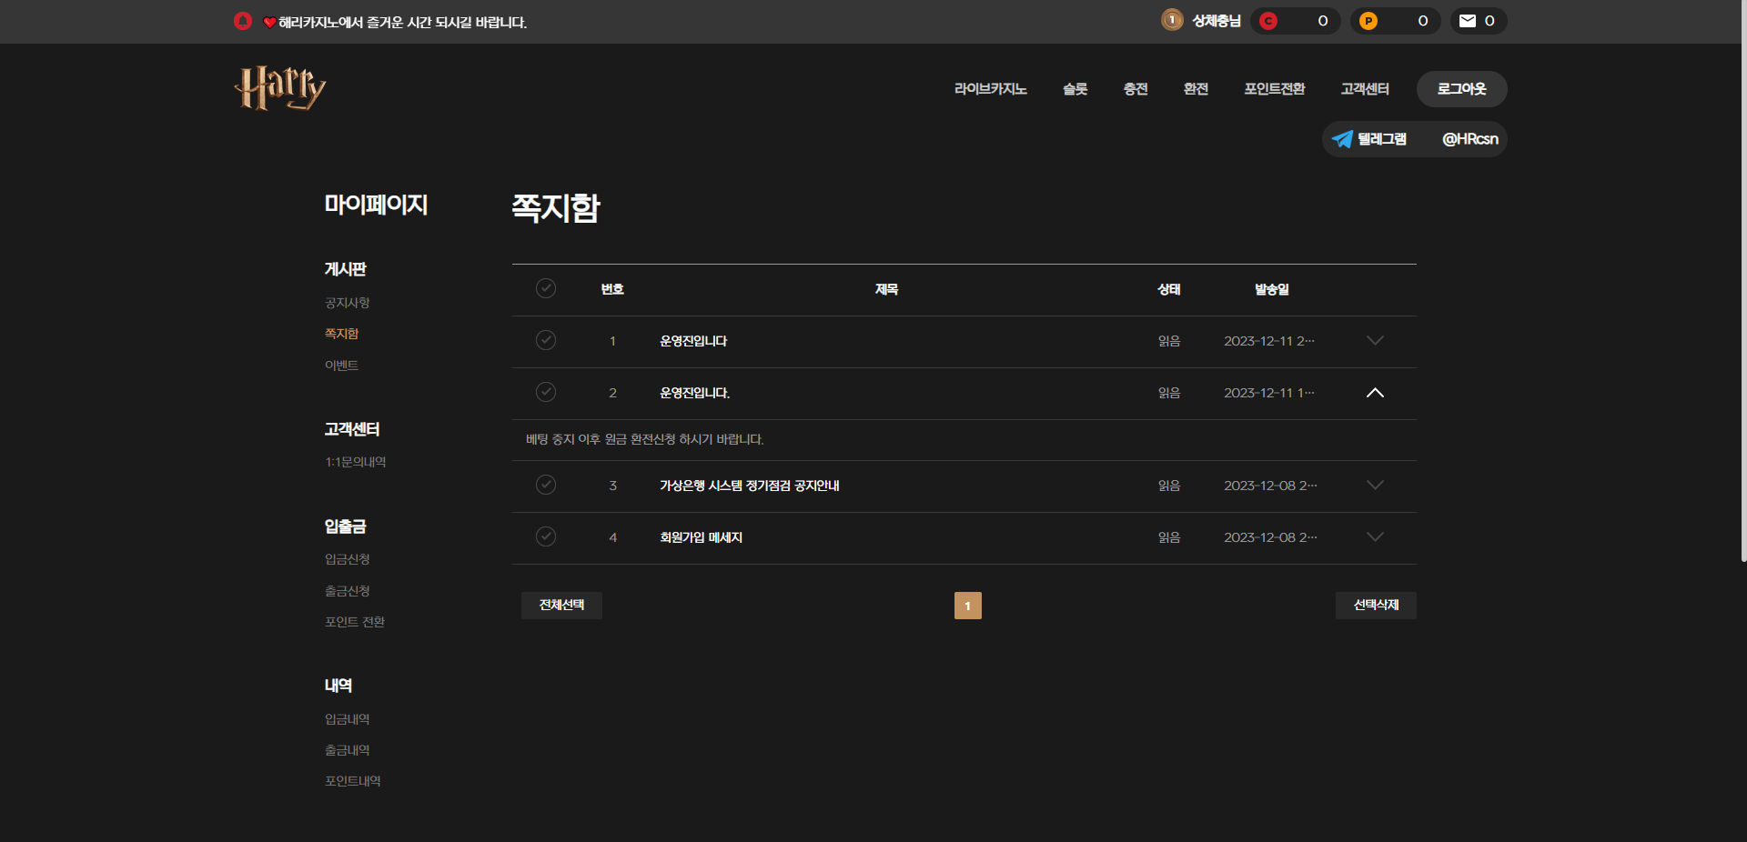This screenshot has height=842, width=1747.
Task: Click the red C coin icon
Action: (x=1268, y=21)
